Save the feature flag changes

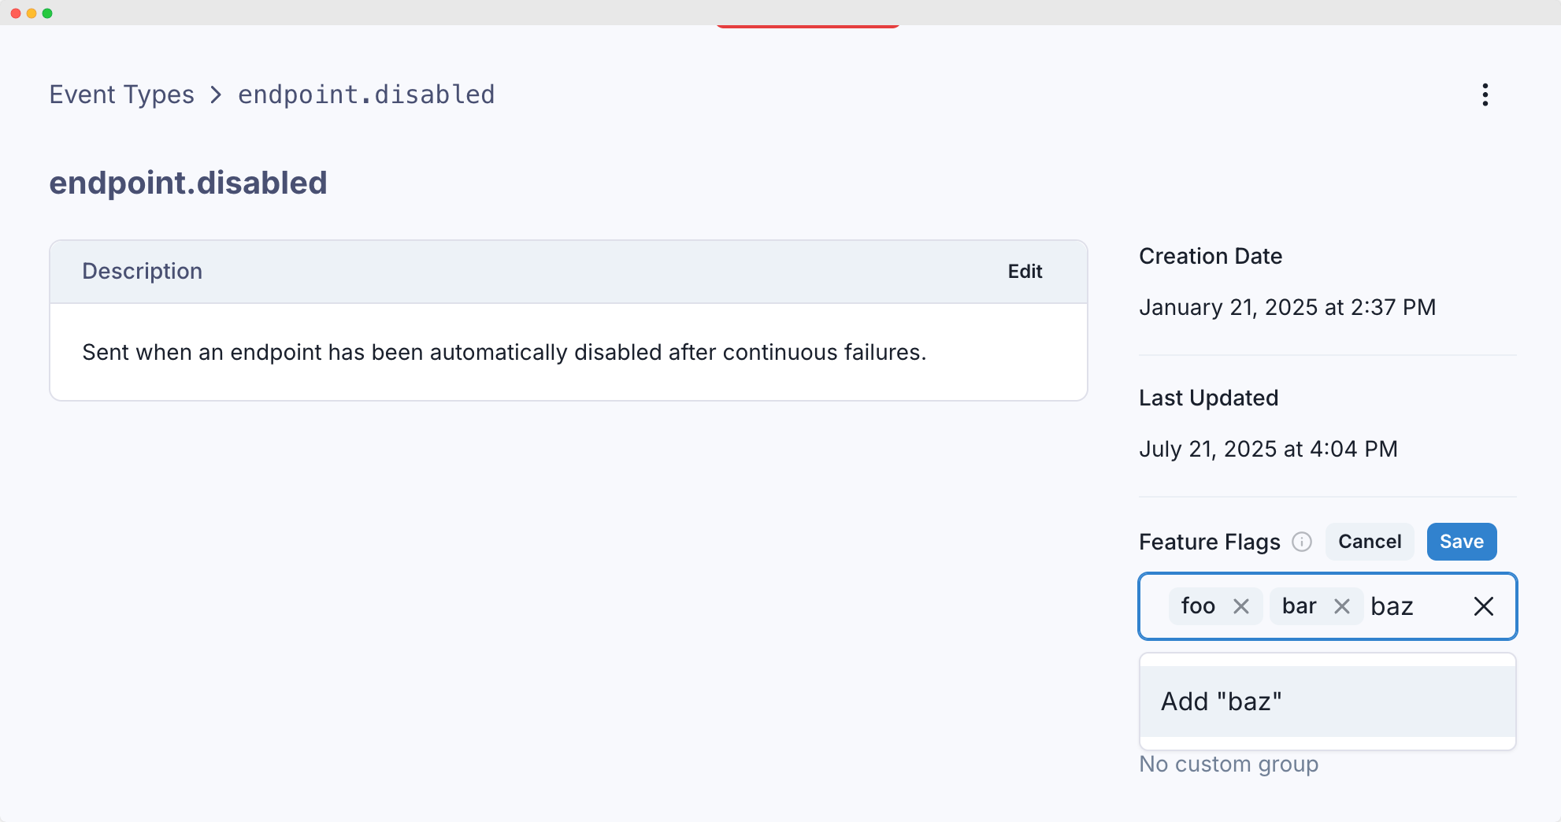[1462, 542]
